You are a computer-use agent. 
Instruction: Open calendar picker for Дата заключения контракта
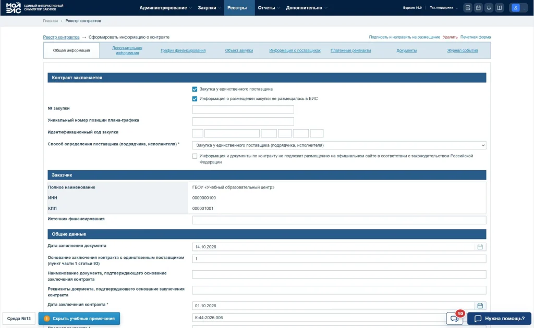pos(480,306)
